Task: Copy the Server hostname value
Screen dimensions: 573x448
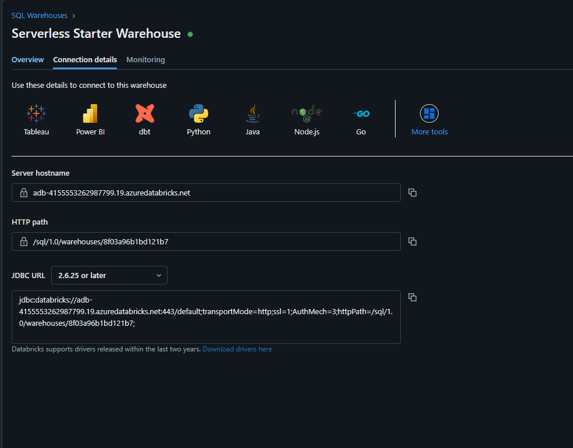Action: tap(412, 193)
